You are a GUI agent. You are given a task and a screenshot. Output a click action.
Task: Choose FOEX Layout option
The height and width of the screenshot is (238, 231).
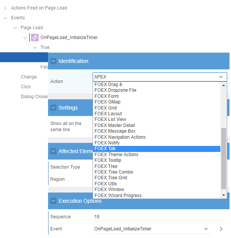tap(157, 114)
